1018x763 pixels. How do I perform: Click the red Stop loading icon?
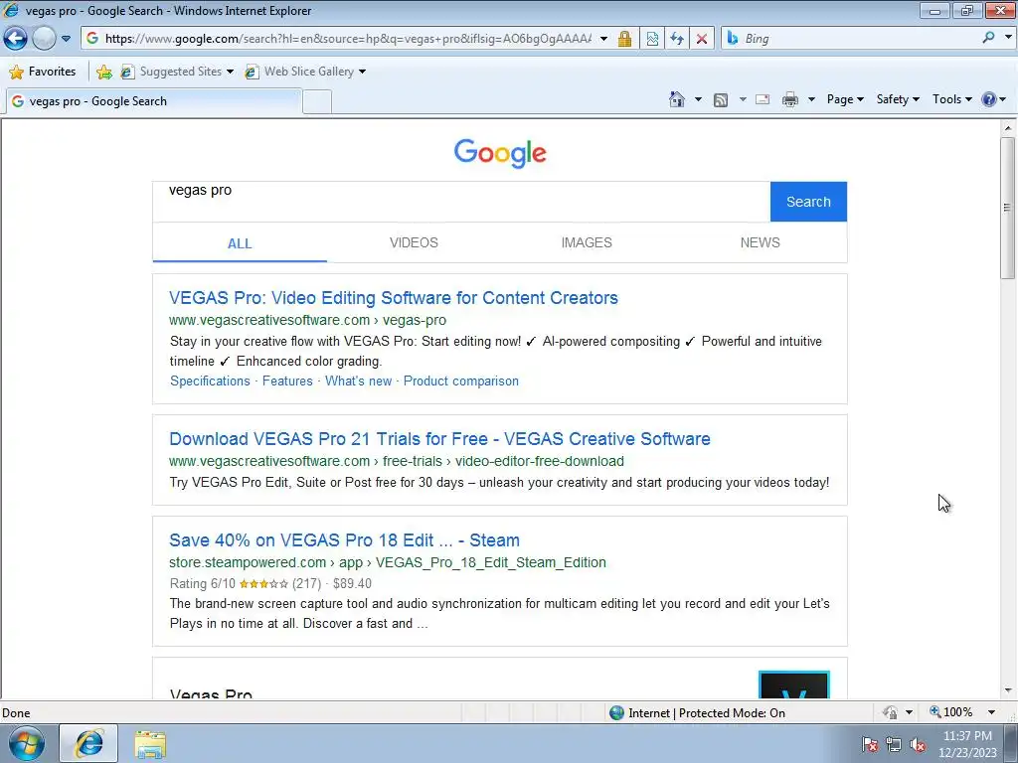coord(702,39)
